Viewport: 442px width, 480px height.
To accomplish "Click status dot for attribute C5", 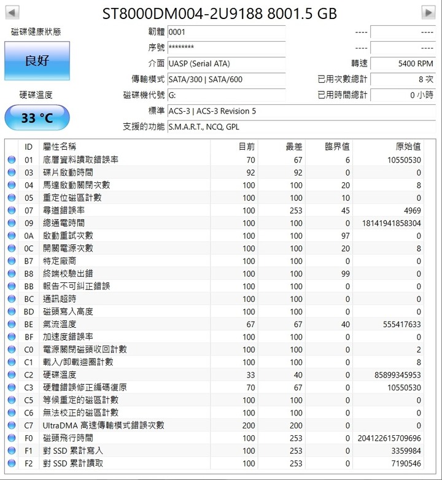I will tap(12, 400).
